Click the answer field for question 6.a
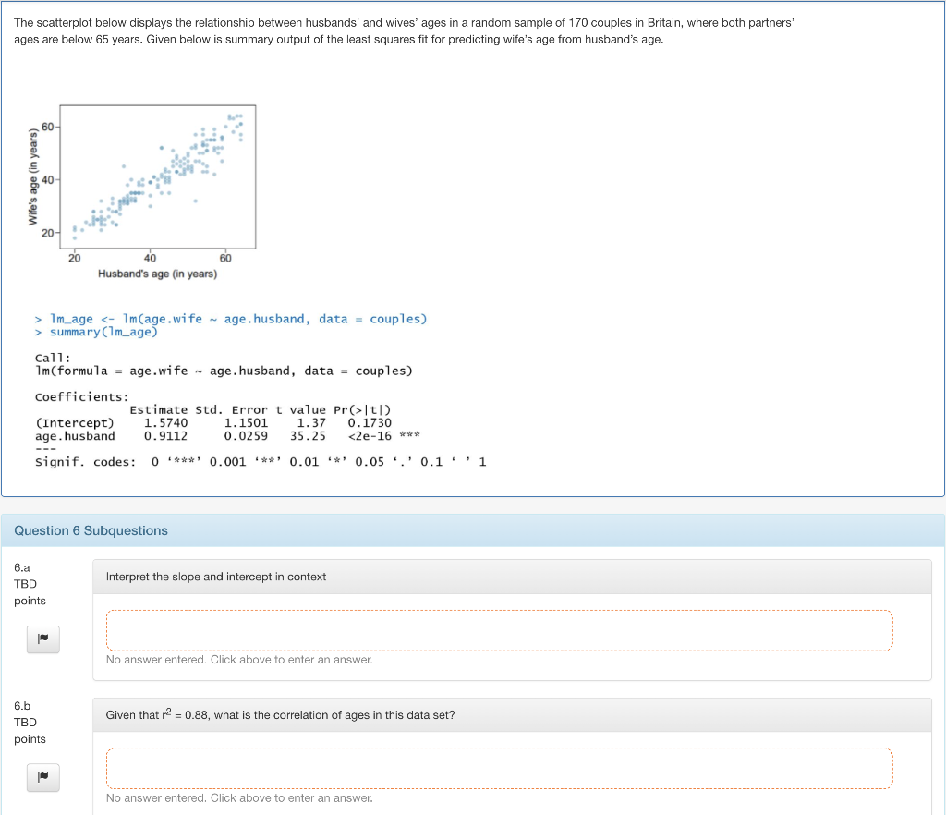Viewport: 946px width, 815px height. (499, 630)
